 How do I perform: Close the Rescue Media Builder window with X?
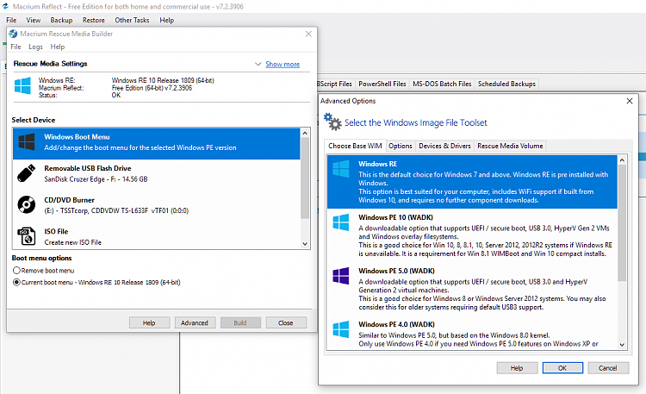coord(308,34)
